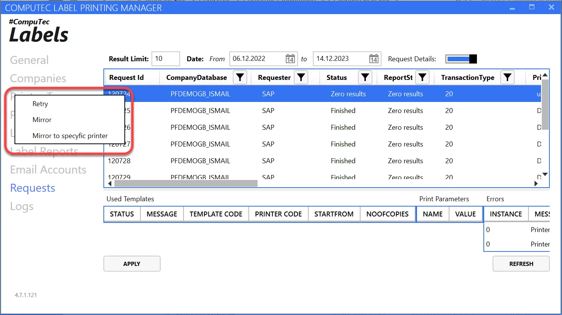Click the Requester column filter icon
The width and height of the screenshot is (562, 315).
(x=301, y=78)
